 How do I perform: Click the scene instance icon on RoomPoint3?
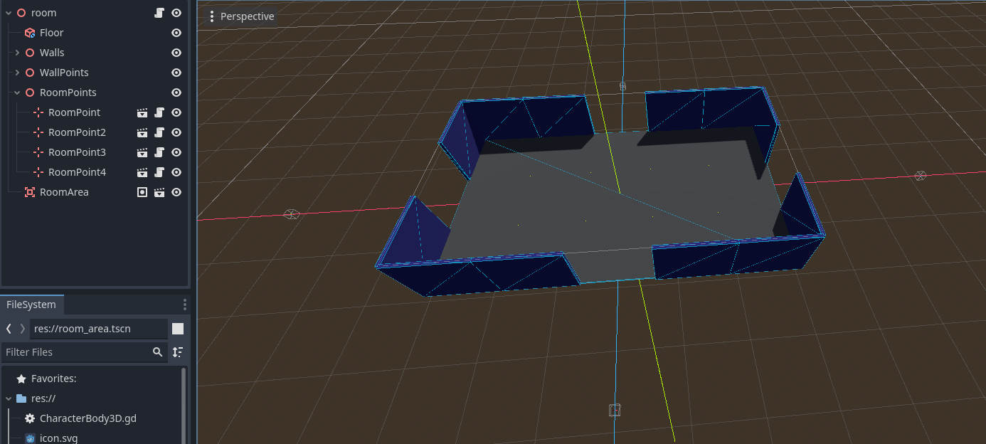[142, 152]
